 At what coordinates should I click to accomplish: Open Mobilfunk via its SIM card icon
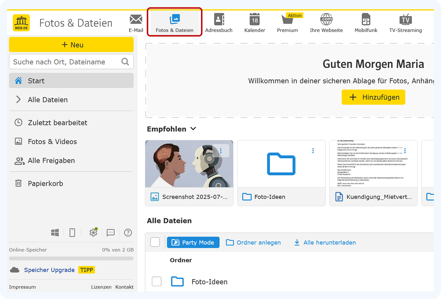tap(366, 20)
